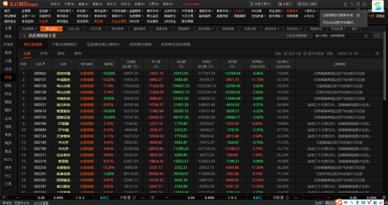
Task: Select the 沪市 market filter tab
Action: (44, 53)
